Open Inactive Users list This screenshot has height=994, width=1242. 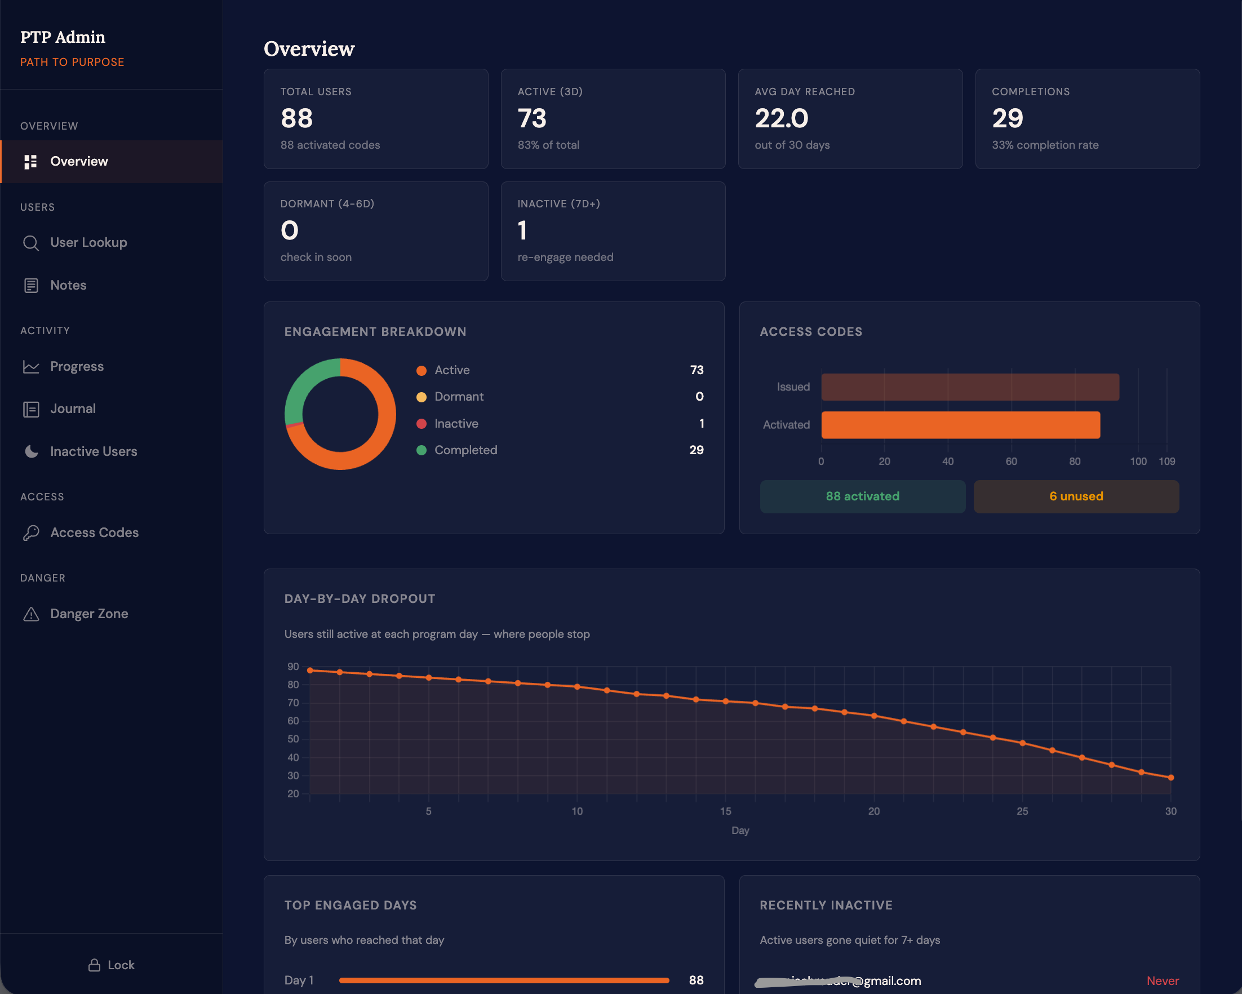[112, 452]
